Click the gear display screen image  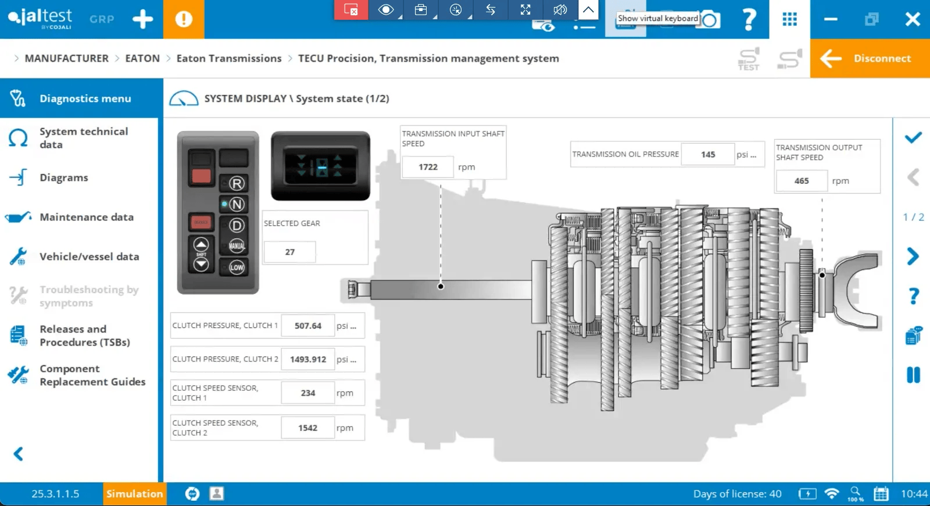(x=320, y=166)
